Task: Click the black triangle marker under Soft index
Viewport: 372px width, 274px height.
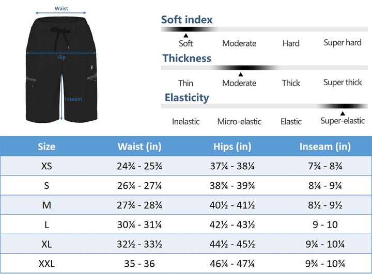Action: (185, 35)
